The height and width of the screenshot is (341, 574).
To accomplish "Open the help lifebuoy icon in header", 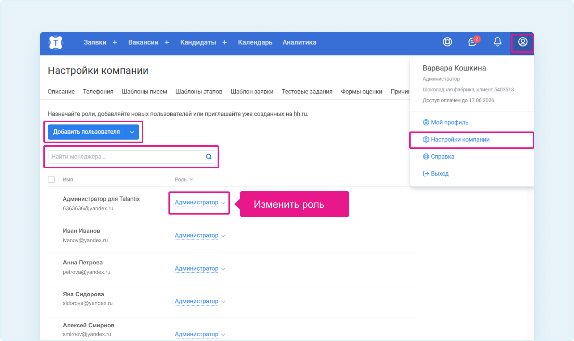I will (447, 42).
